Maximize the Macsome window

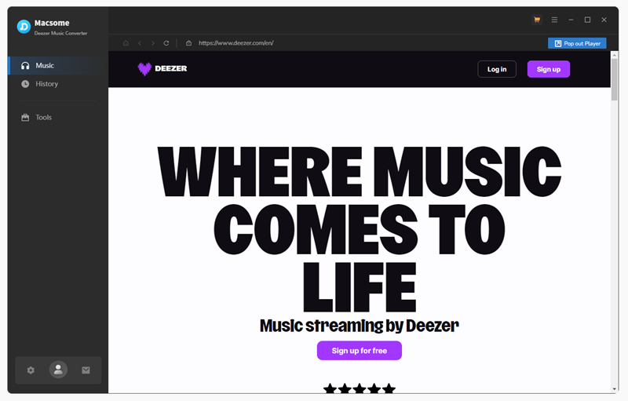[587, 20]
